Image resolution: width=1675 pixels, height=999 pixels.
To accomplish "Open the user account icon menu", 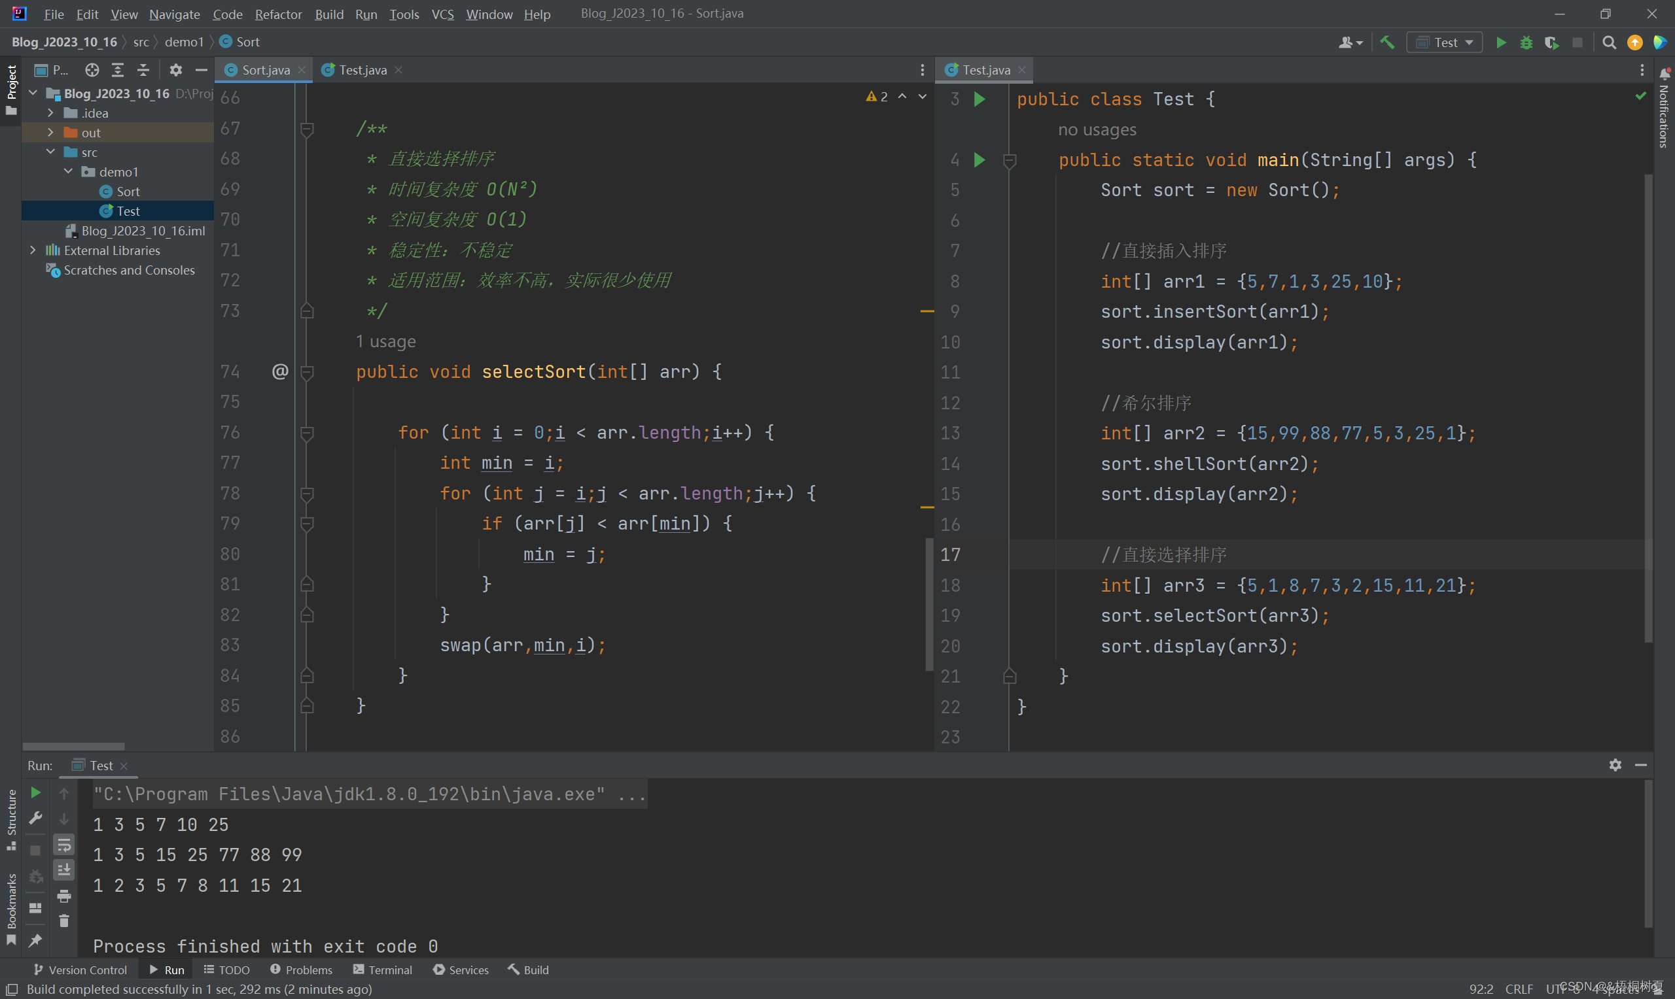I will click(1350, 42).
